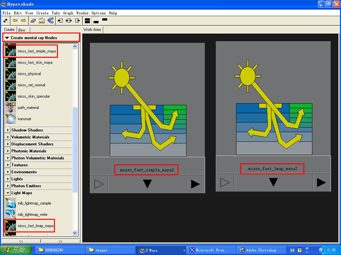Collapse the Light Maps section
Screen dimensions: 341x255
(x=8, y=193)
